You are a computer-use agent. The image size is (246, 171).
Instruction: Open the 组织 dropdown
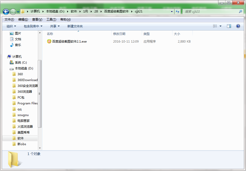(11, 26)
